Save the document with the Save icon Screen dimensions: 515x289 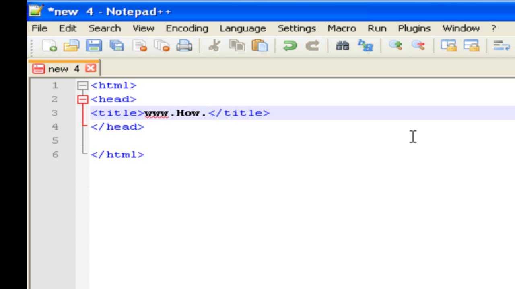pyautogui.click(x=94, y=45)
